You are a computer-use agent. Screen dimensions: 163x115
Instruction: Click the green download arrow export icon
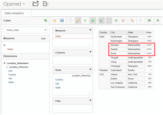158,20
